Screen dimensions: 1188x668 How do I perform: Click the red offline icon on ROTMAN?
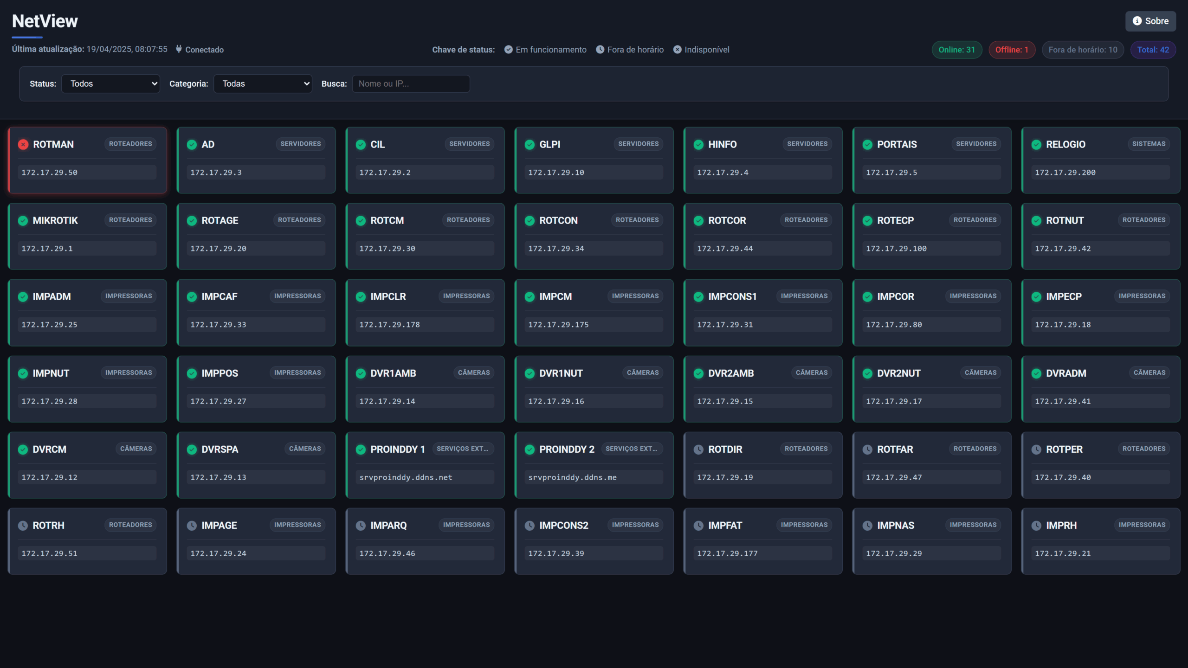click(x=23, y=144)
